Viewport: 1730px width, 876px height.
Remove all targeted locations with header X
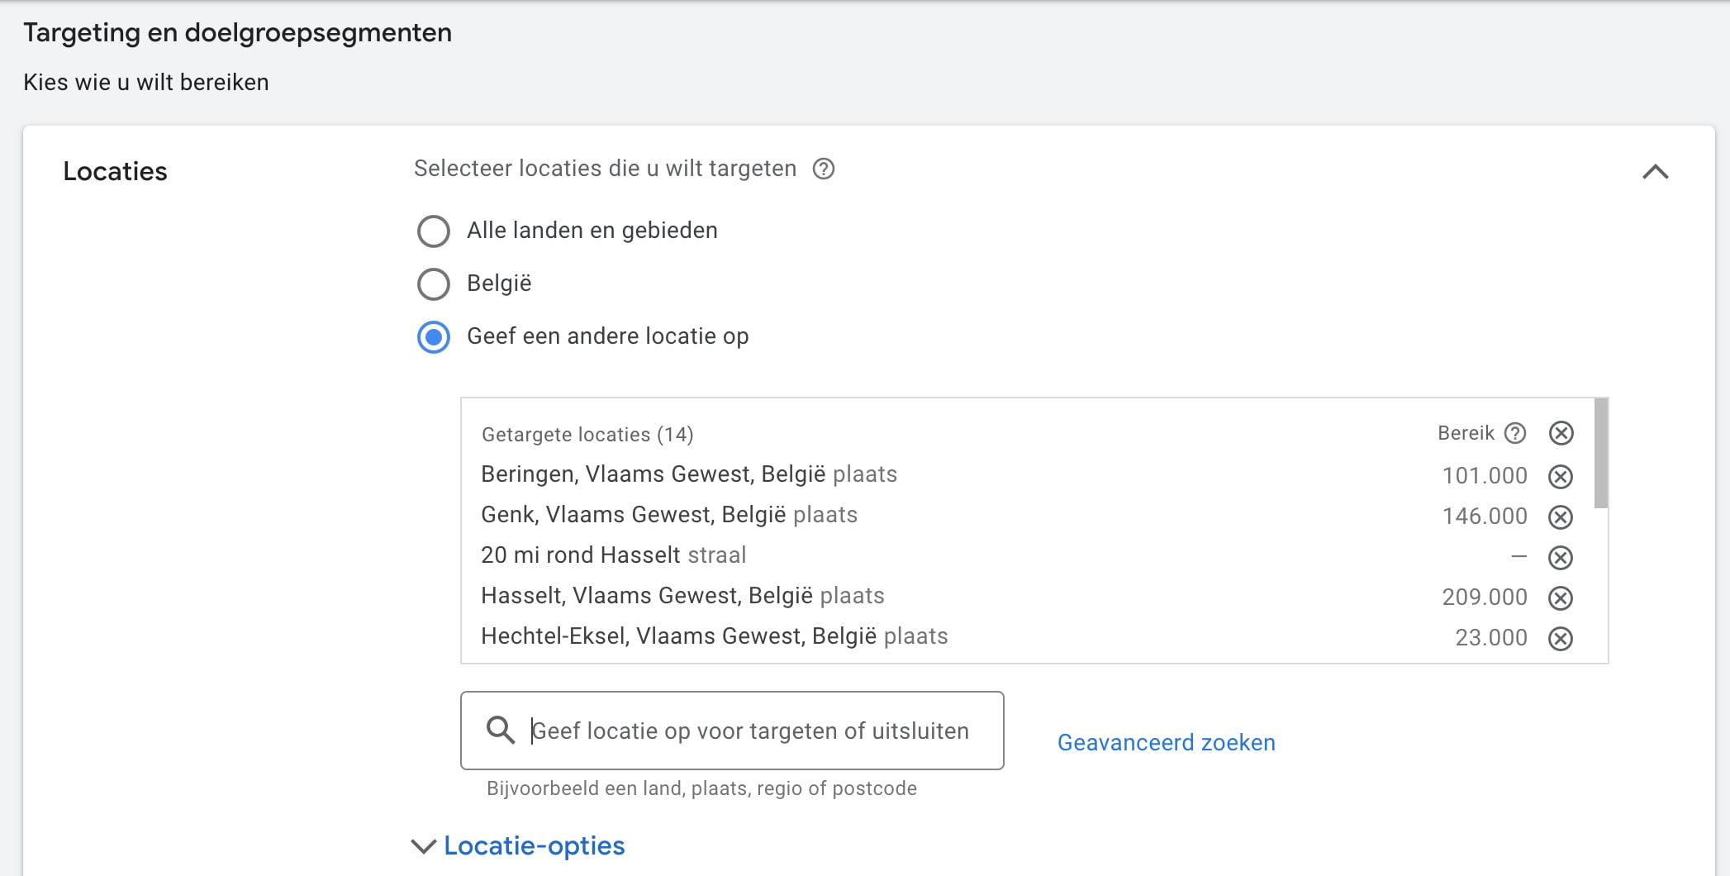click(1561, 433)
